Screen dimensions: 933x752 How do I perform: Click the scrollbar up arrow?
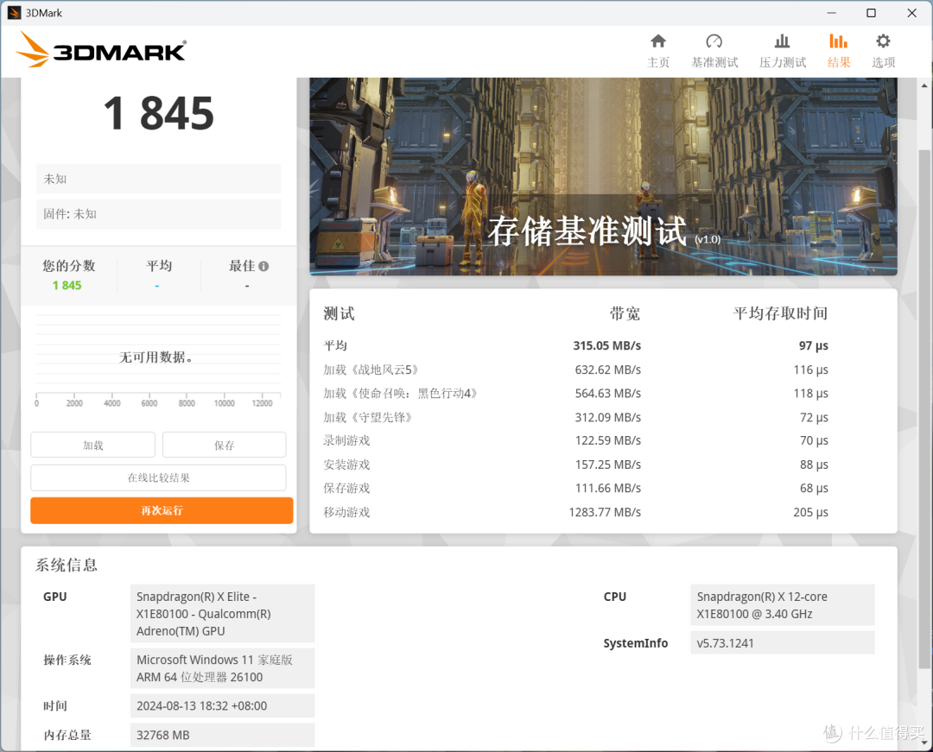point(924,85)
